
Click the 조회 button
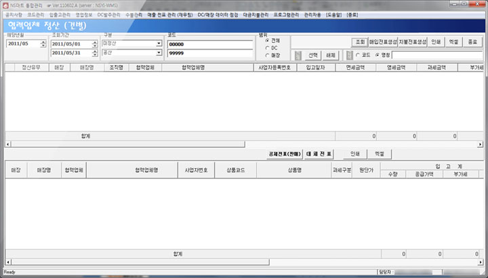[360, 42]
